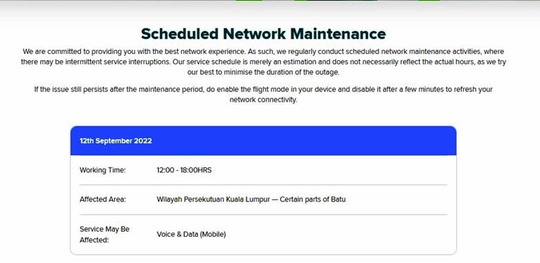Screen dimensions: 540x263
Task: Click the blue maintenance date banner
Action: coord(264,140)
